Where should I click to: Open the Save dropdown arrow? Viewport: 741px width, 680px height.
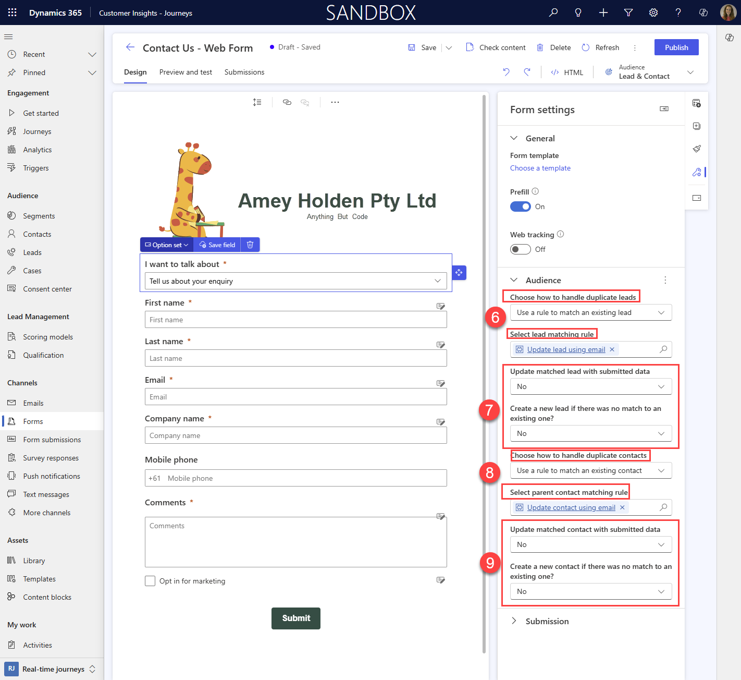(449, 47)
